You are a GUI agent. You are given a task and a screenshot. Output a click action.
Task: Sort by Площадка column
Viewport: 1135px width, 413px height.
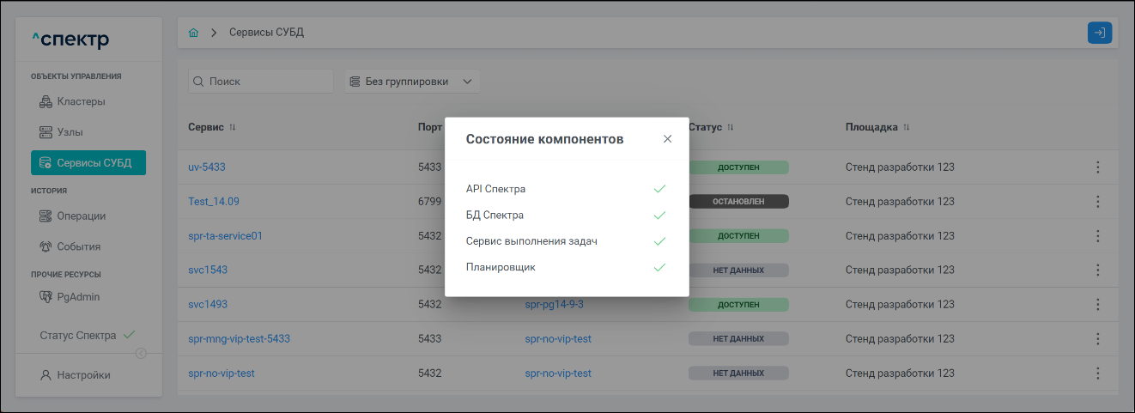[906, 127]
